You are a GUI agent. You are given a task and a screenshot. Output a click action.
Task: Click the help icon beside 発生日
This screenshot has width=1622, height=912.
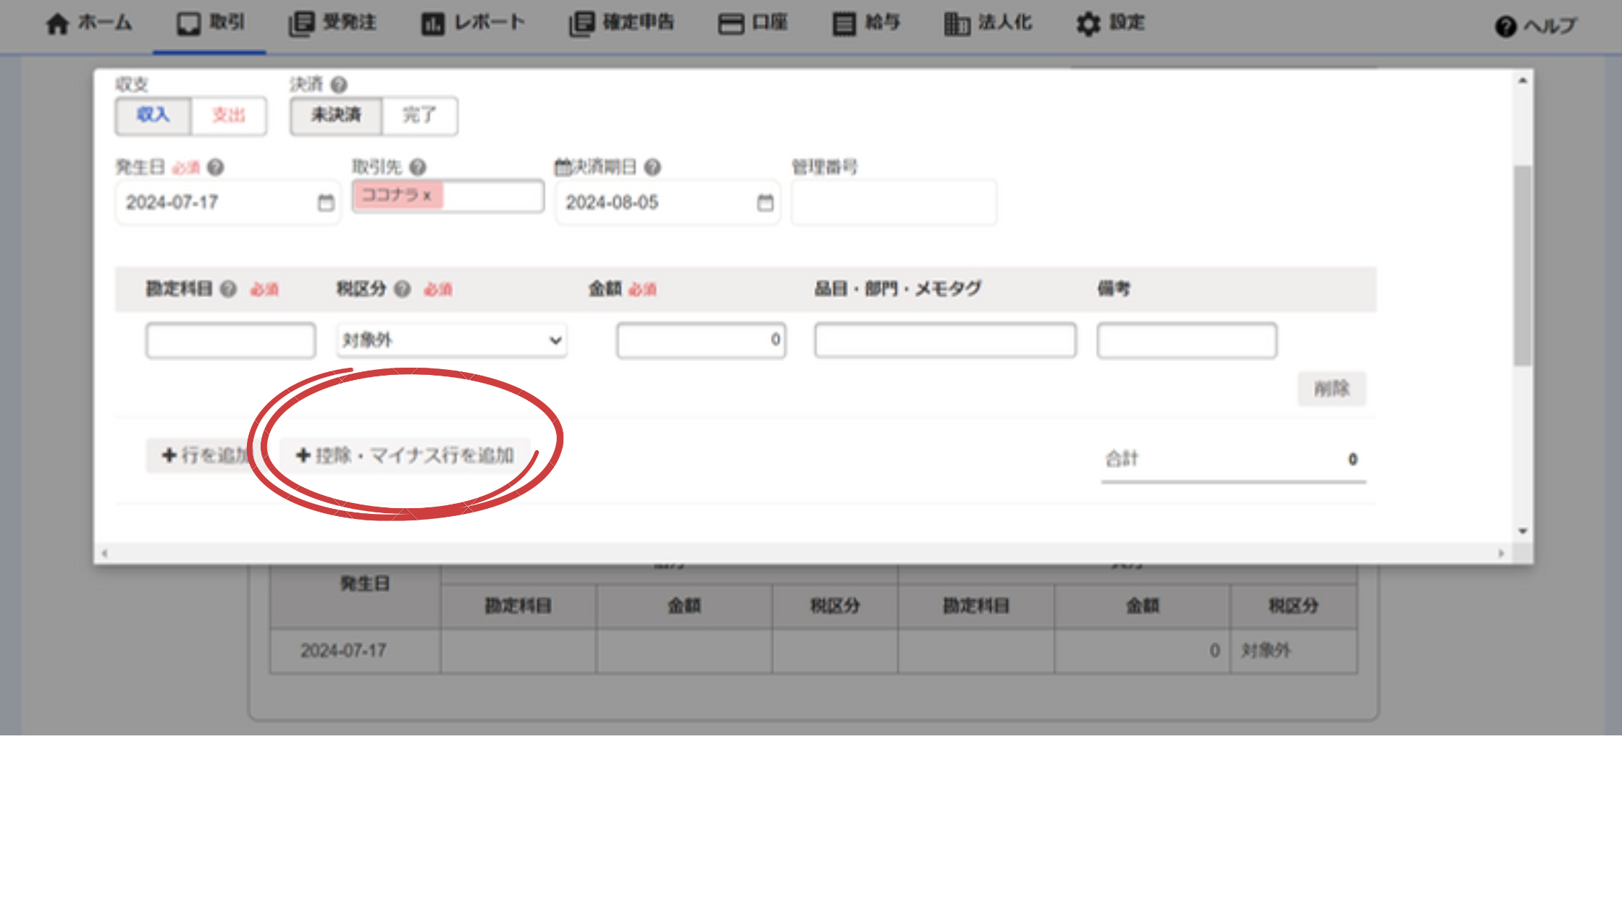(215, 167)
